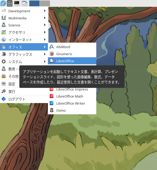
Task: Click the Multimedia film-note icon
Action: click(x=4, y=18)
